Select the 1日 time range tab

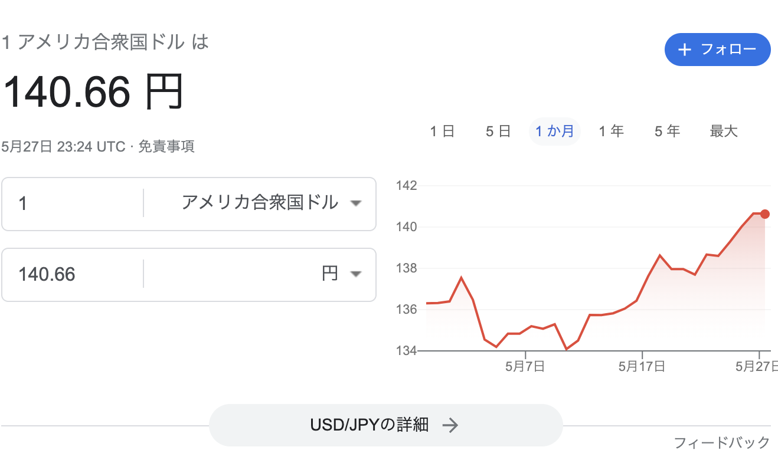(442, 131)
